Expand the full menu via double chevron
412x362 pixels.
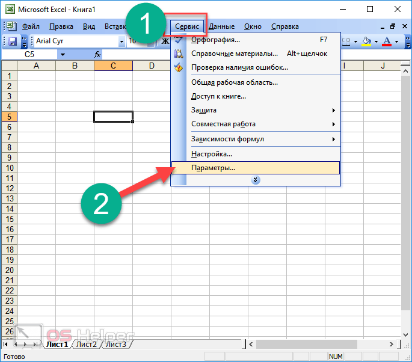[256, 180]
